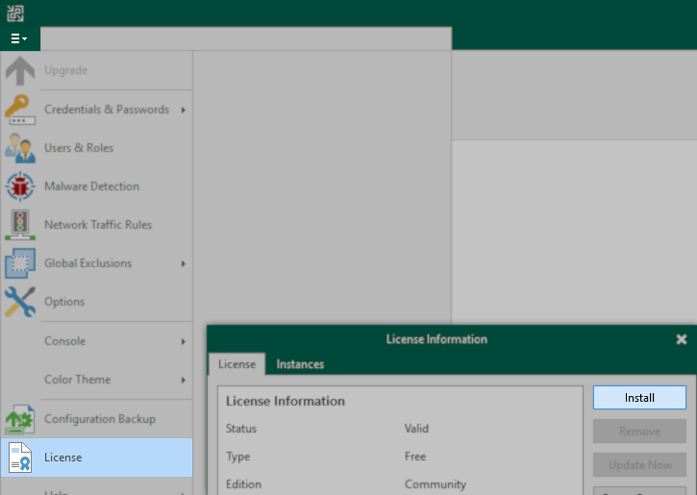
Task: Click the Credentials & Passwords key icon
Action: coord(20,110)
